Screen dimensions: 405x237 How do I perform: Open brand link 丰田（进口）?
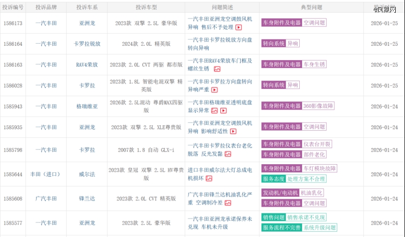45,174
